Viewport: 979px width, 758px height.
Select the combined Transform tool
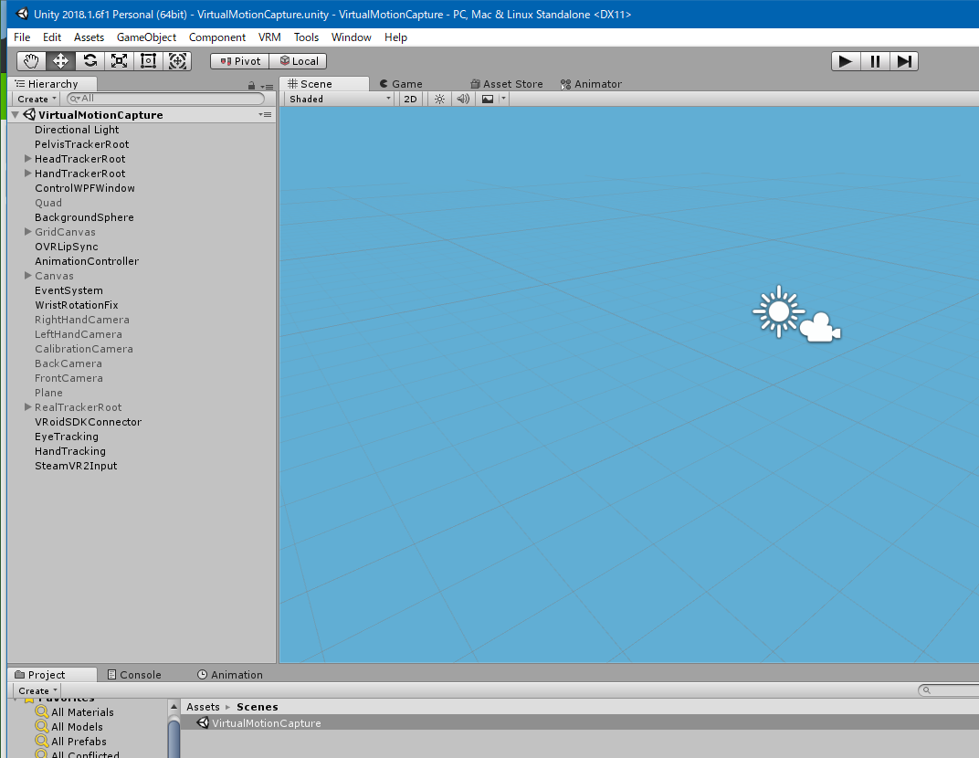coord(177,61)
